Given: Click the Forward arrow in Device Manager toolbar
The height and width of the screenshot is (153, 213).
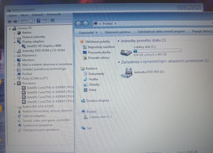Looking at the screenshot, I should pyautogui.click(x=15, y=21).
